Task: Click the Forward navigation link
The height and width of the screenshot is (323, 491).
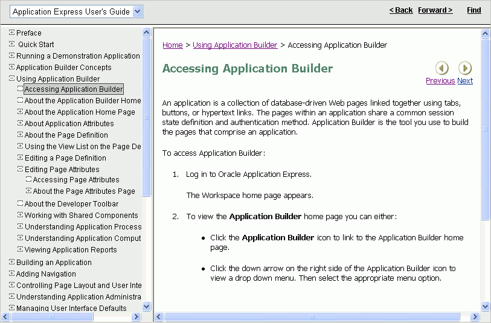Action: 435,10
